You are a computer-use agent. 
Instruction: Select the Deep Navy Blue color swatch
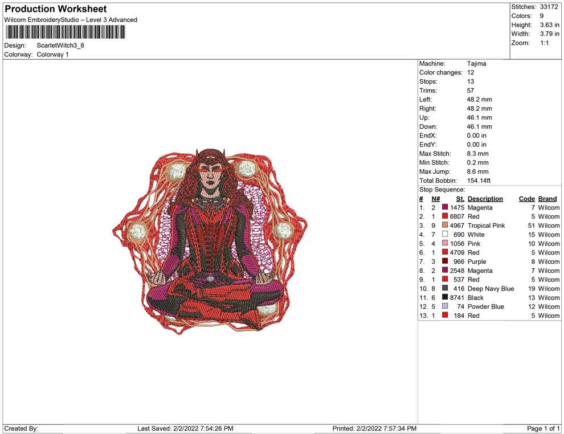(x=445, y=288)
